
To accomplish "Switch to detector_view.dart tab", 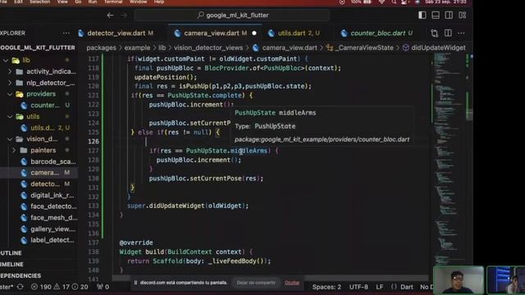I will 116,33.
